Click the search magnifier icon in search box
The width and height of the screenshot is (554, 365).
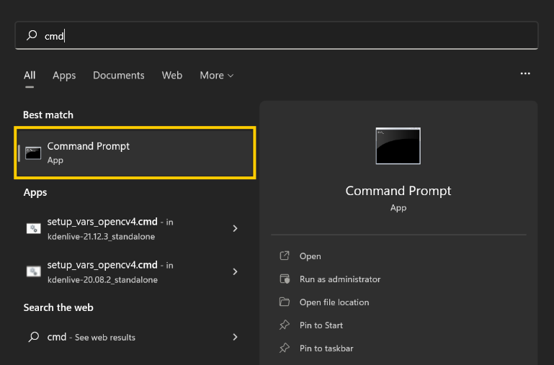[32, 35]
